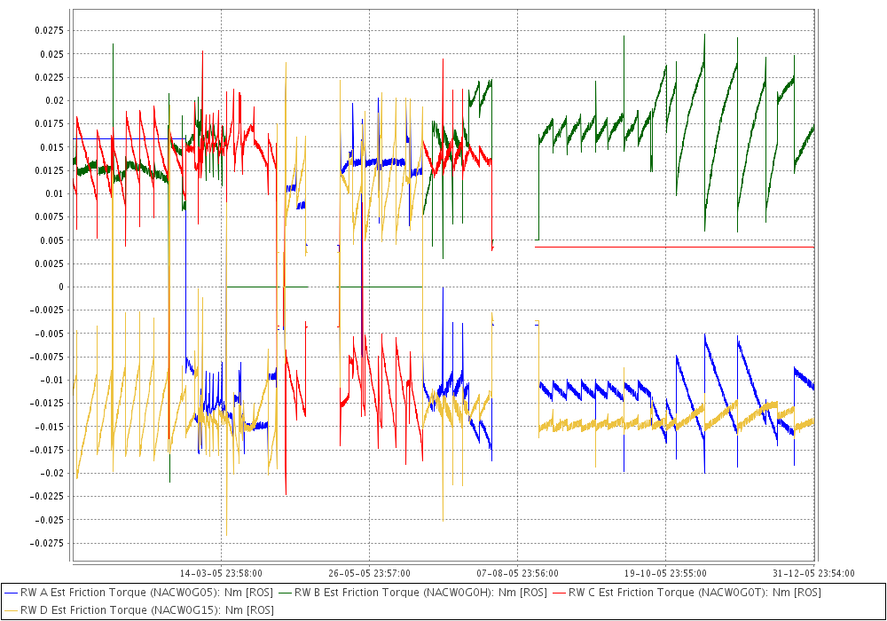The image size is (887, 621).
Task: Click the 0.01 y-axis label
Action: [54, 193]
